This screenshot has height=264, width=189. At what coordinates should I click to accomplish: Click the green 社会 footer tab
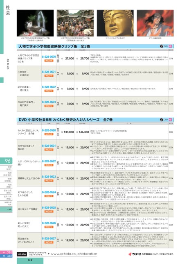click(30, 261)
